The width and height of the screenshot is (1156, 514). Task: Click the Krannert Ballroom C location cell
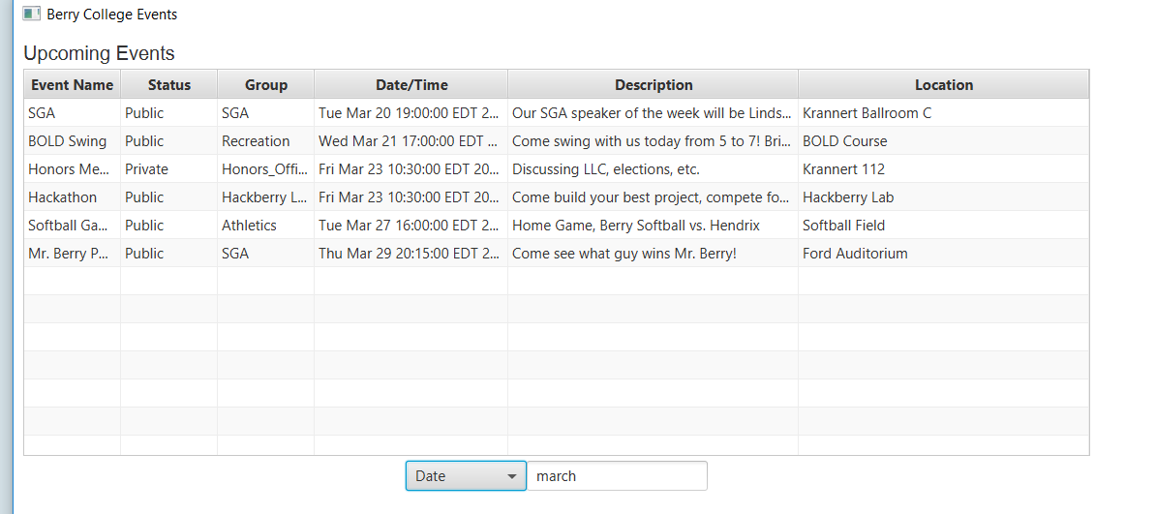click(x=867, y=113)
